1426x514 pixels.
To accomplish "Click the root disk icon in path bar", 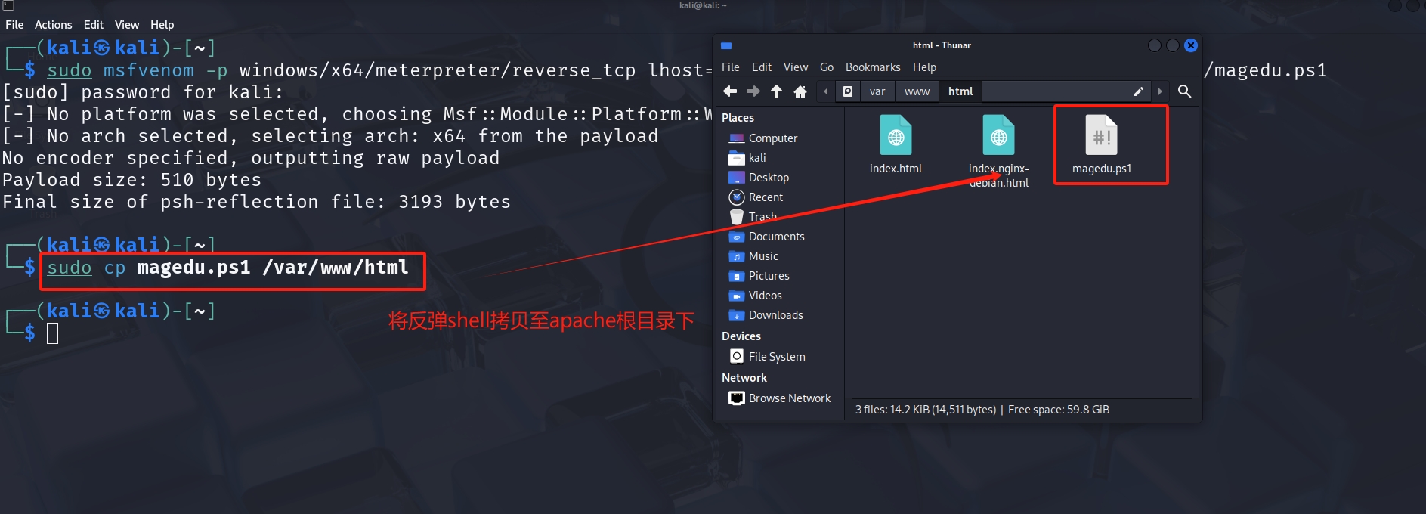I will tap(848, 91).
